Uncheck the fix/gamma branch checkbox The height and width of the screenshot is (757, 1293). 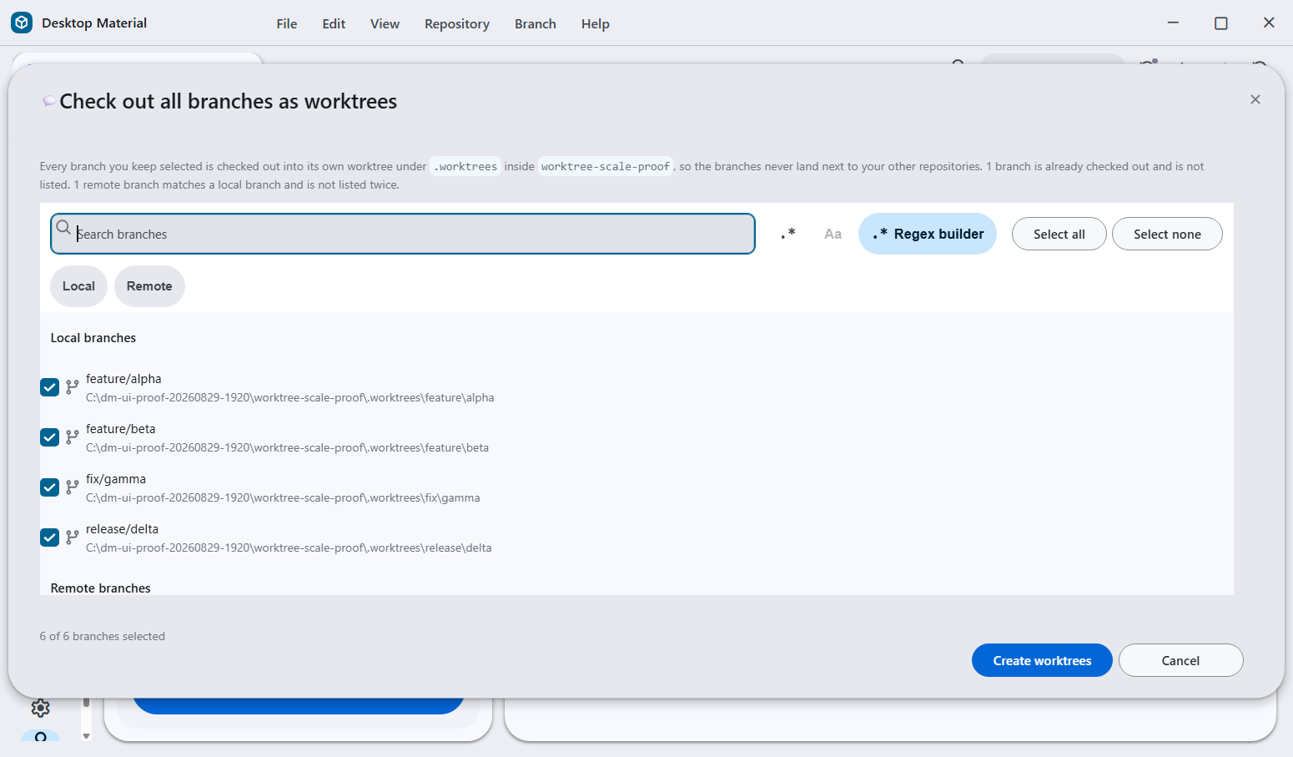pyautogui.click(x=49, y=487)
